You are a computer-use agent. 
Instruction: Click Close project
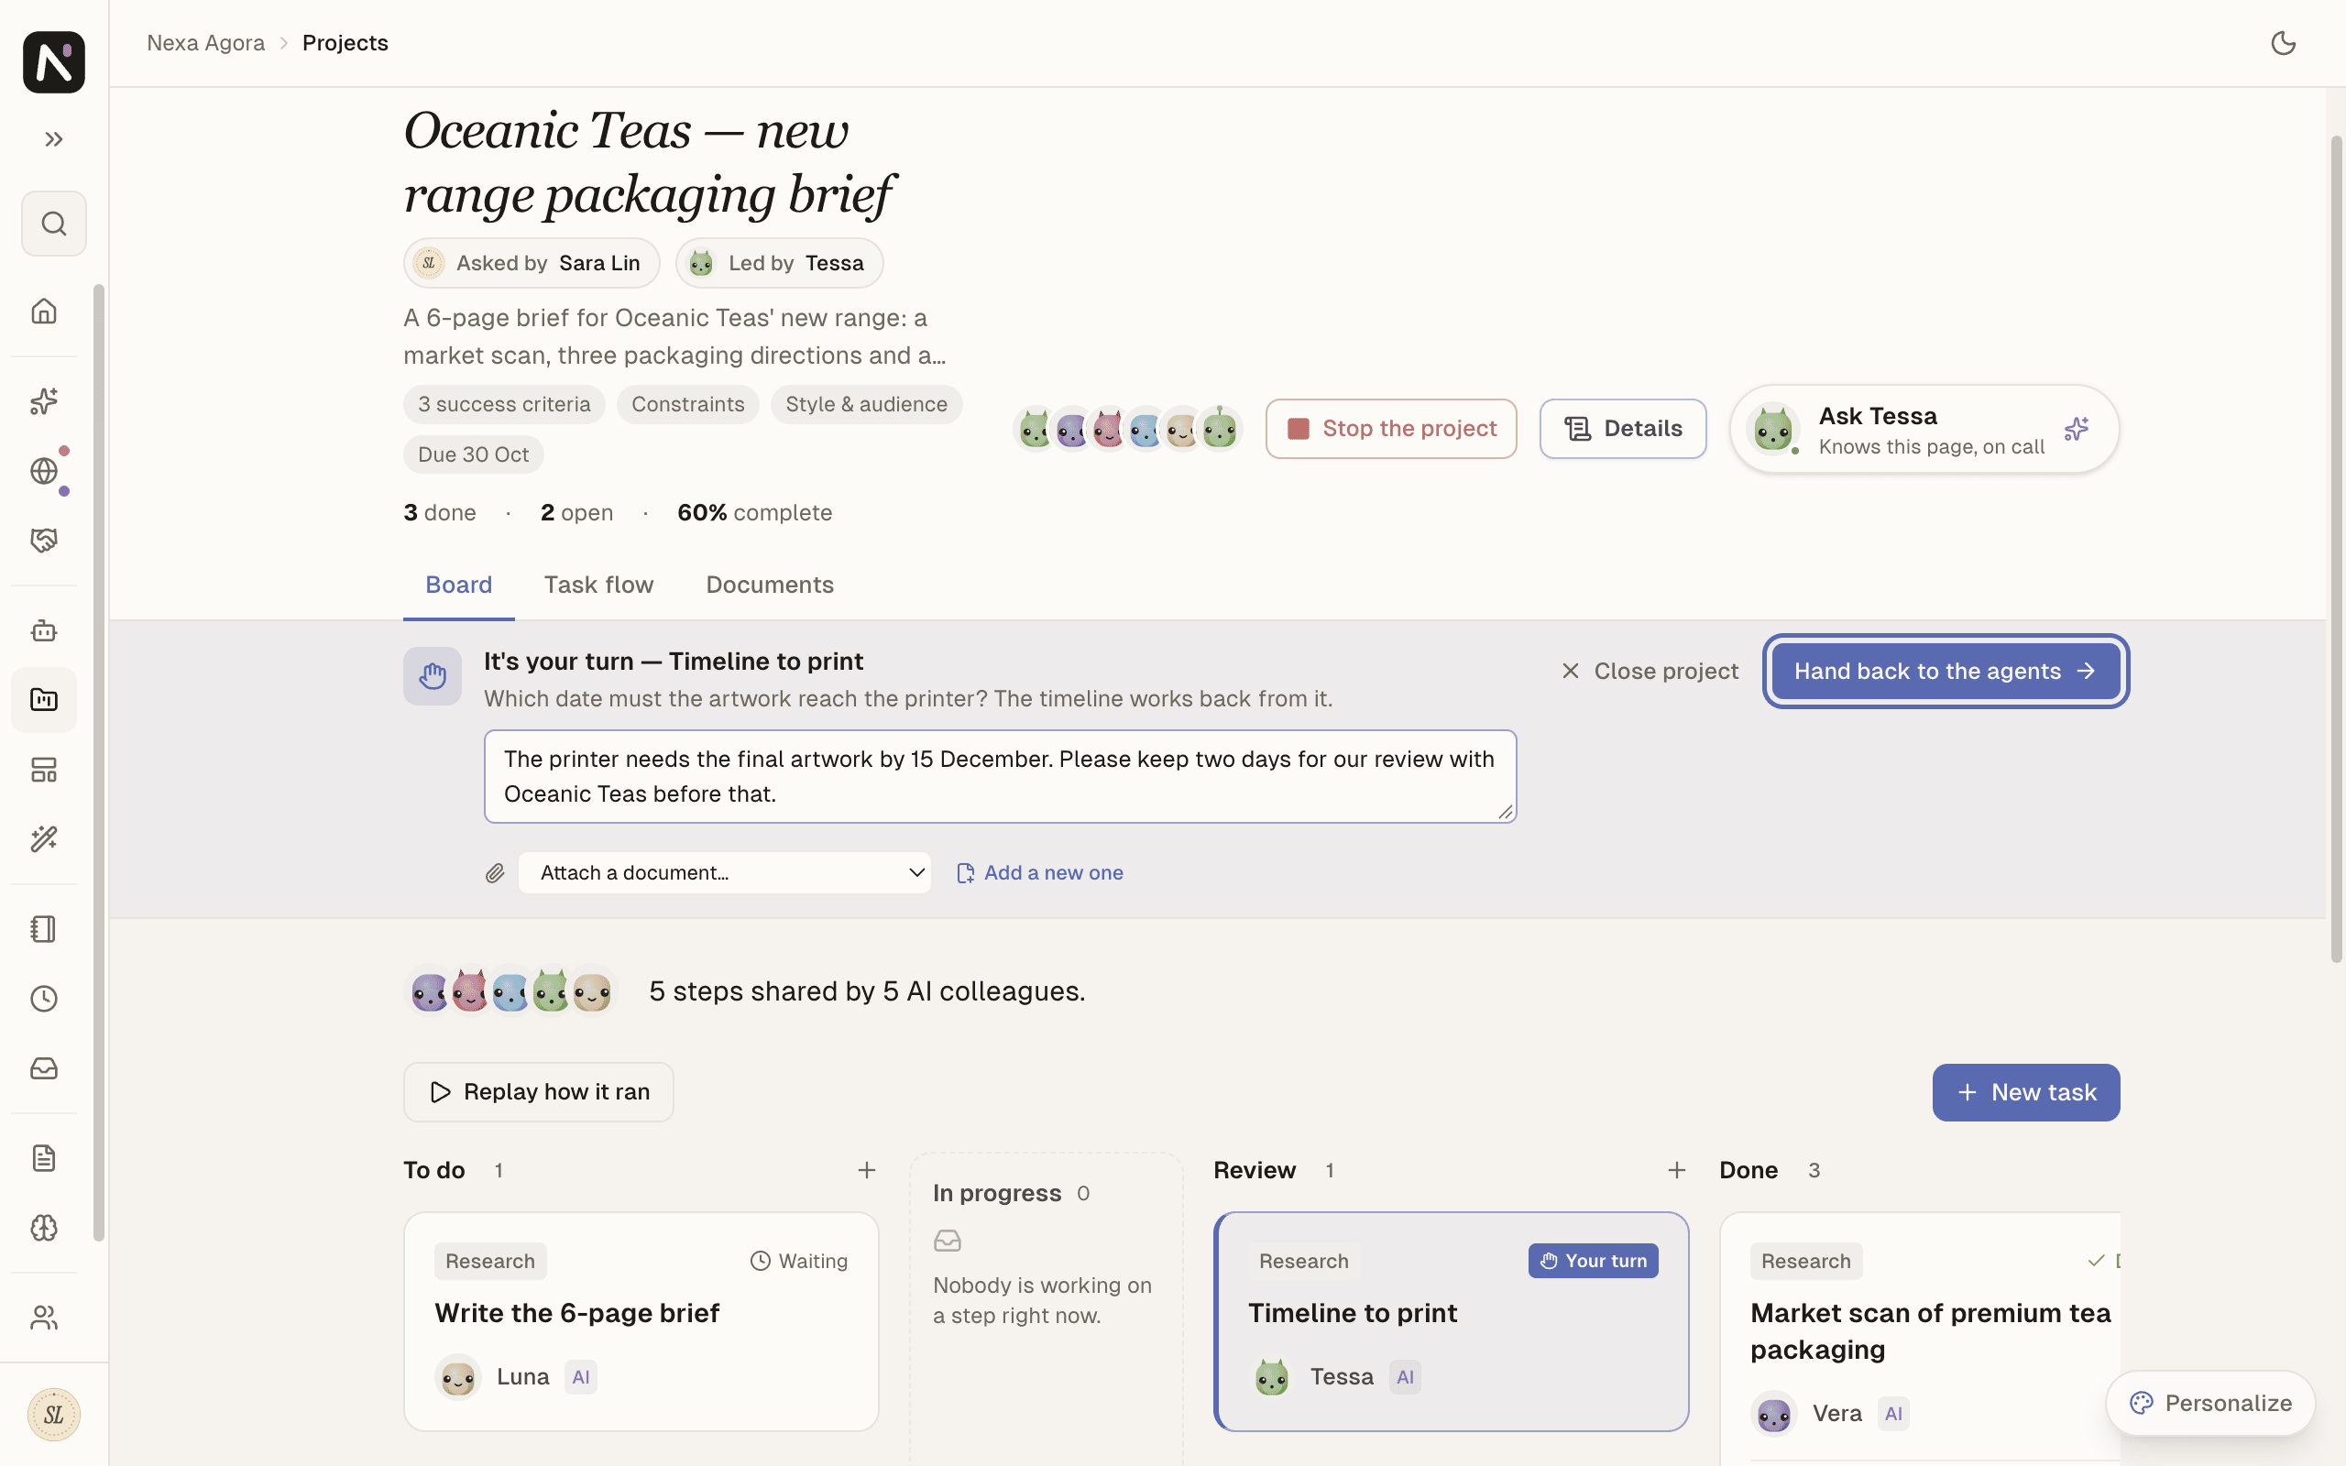click(x=1650, y=671)
